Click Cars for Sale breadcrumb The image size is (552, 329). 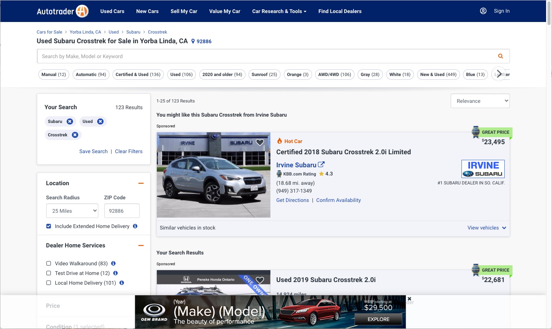pyautogui.click(x=50, y=32)
